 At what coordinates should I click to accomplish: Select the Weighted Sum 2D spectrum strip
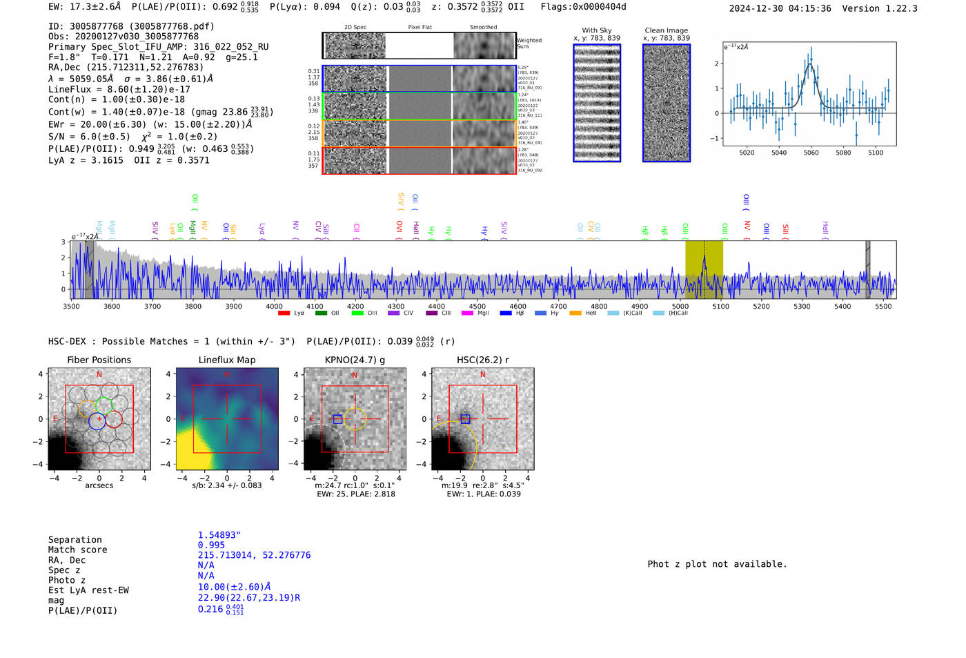pyautogui.click(x=420, y=46)
